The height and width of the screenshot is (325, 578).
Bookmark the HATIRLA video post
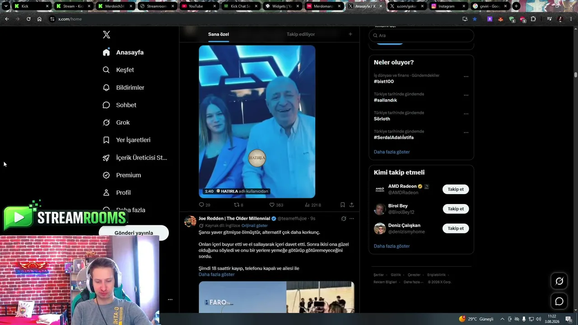[343, 205]
